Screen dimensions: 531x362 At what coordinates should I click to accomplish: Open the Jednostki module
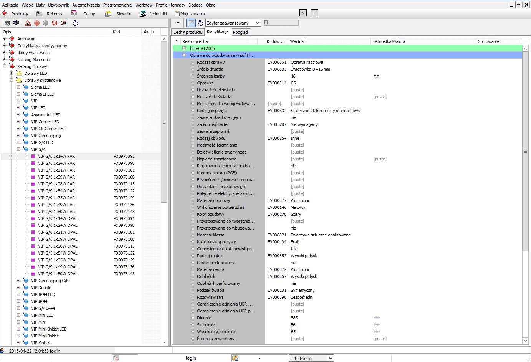(154, 13)
